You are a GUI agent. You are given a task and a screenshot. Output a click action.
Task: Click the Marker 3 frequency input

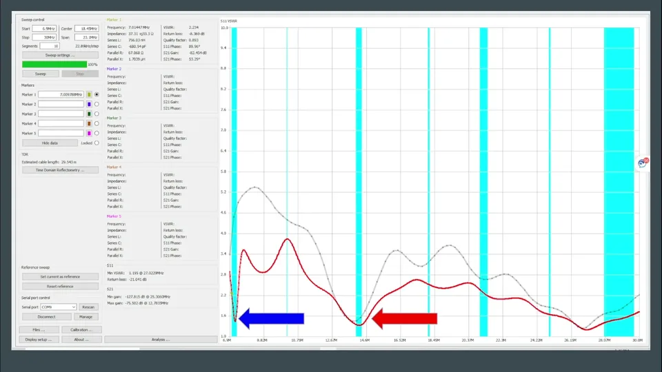coord(61,114)
